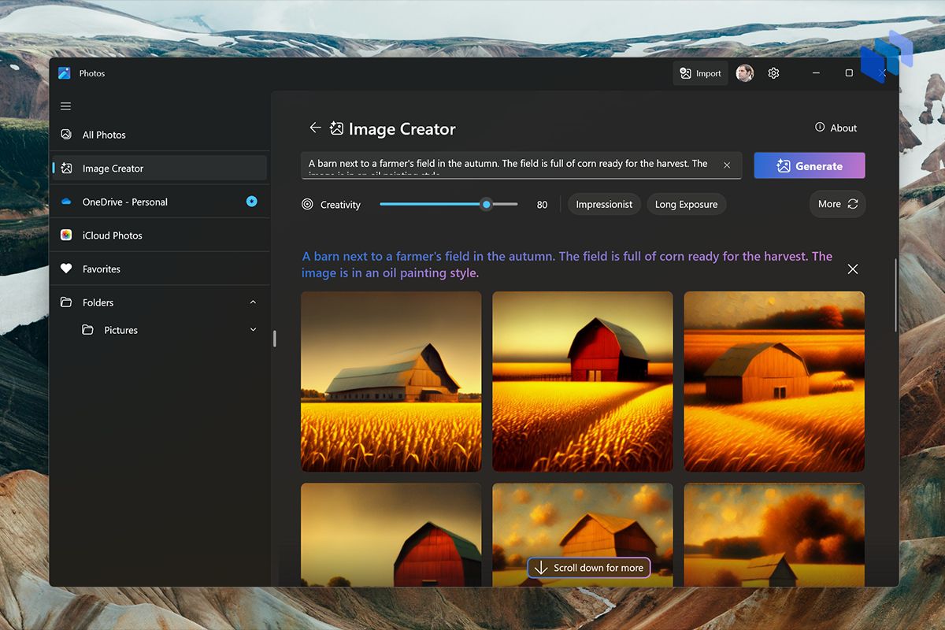Click the Creativity target icon
This screenshot has height=630, width=945.
(x=307, y=204)
